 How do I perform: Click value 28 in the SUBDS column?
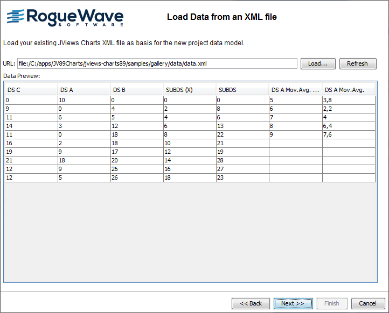click(242, 160)
